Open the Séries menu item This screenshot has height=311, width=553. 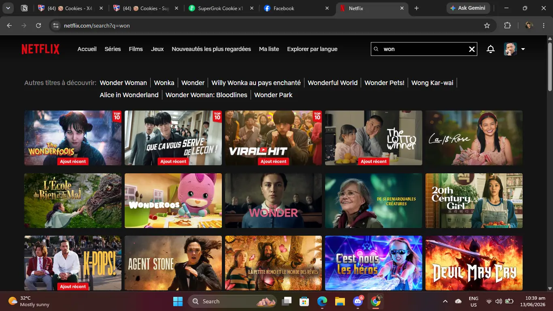pos(113,49)
